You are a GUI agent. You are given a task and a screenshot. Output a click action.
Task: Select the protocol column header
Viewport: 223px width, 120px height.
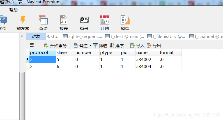[x=43, y=53]
